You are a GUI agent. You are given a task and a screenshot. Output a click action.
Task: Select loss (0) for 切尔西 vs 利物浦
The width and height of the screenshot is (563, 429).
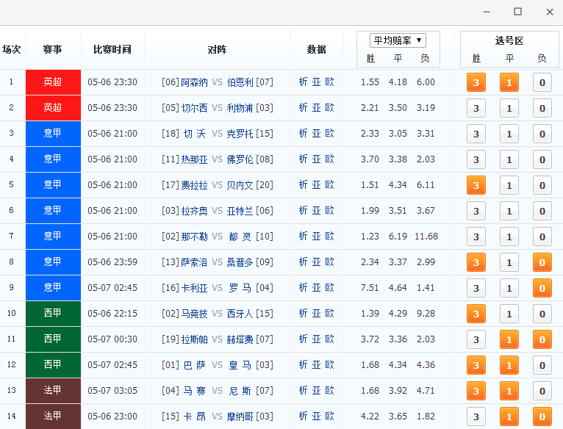click(x=542, y=108)
